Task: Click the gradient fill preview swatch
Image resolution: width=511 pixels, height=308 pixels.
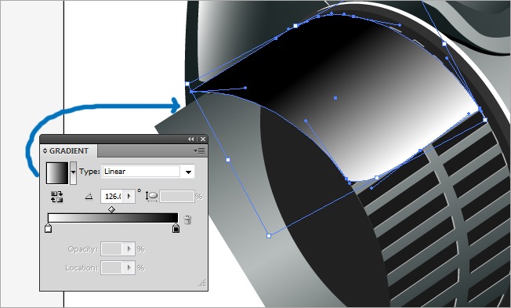Action: tap(57, 172)
